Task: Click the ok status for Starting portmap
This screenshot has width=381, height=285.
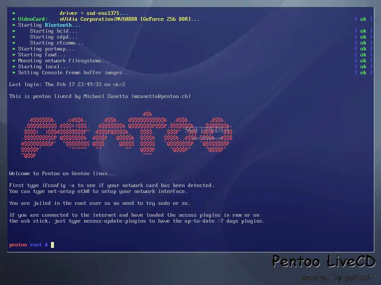Action: (x=363, y=49)
